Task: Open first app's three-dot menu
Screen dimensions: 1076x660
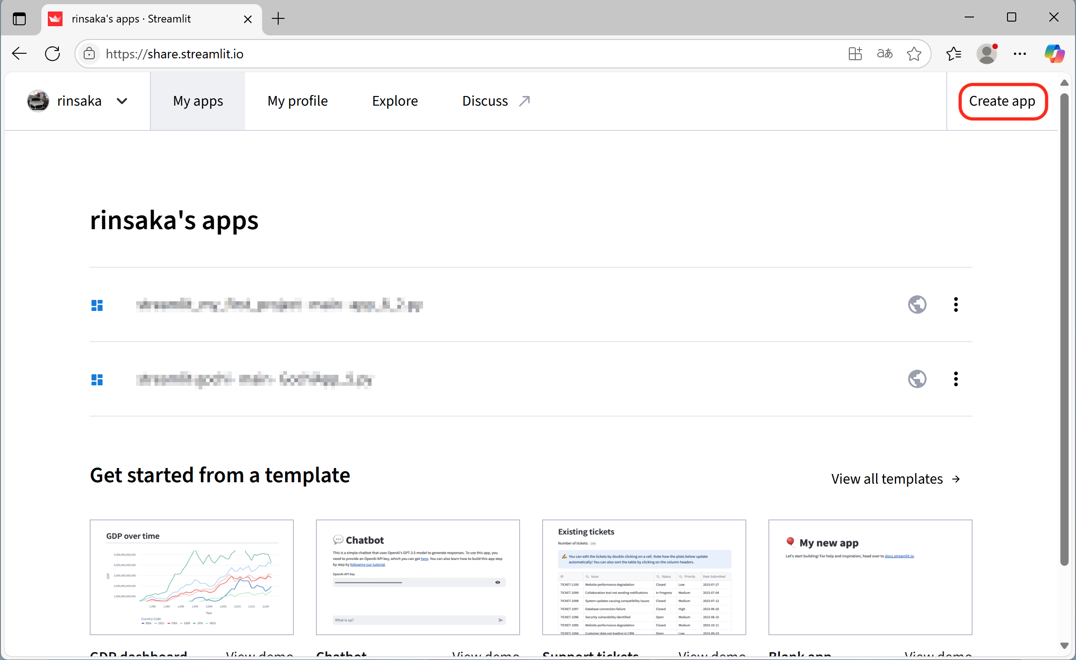Action: coord(956,305)
